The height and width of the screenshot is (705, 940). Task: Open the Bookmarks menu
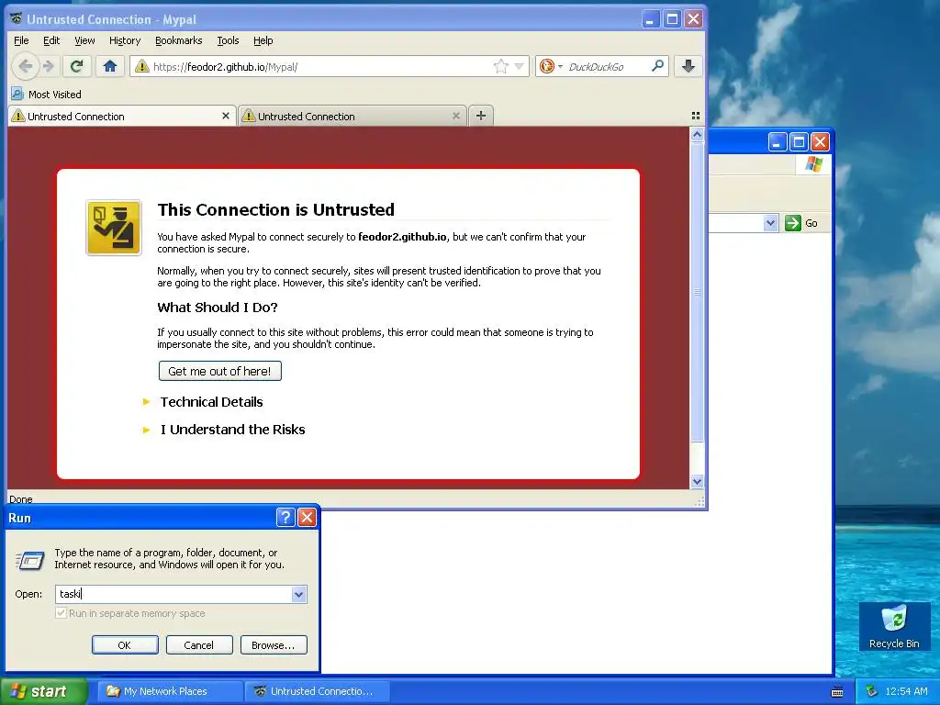(179, 40)
